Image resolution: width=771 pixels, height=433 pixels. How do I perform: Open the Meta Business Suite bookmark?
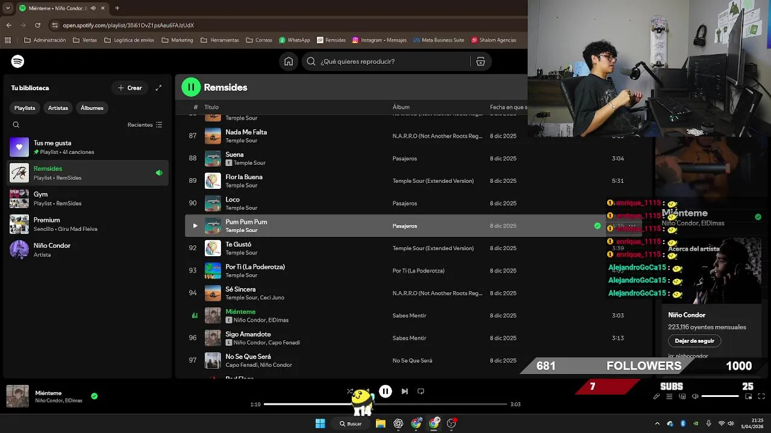(x=439, y=40)
